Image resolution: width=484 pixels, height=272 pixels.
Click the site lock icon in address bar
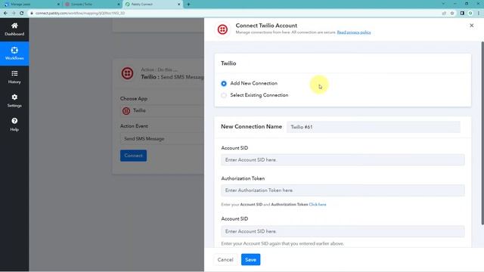click(32, 14)
